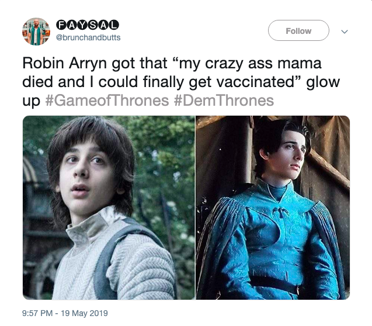Click the 19 May 2019 date

click(x=85, y=313)
